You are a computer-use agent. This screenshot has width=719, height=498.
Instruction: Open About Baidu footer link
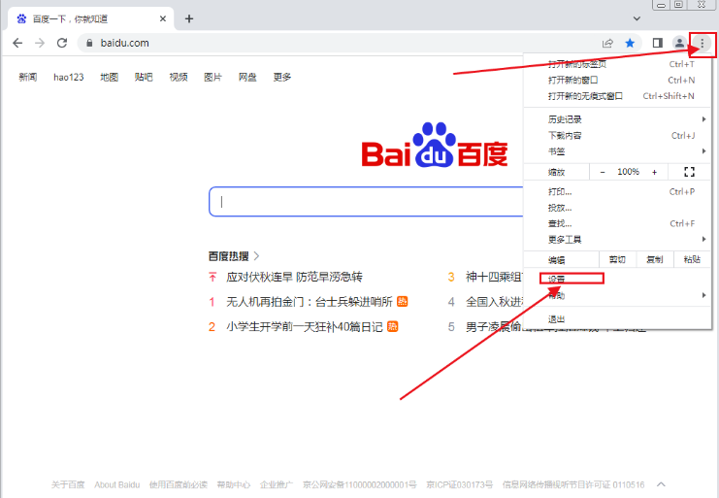tap(117, 484)
